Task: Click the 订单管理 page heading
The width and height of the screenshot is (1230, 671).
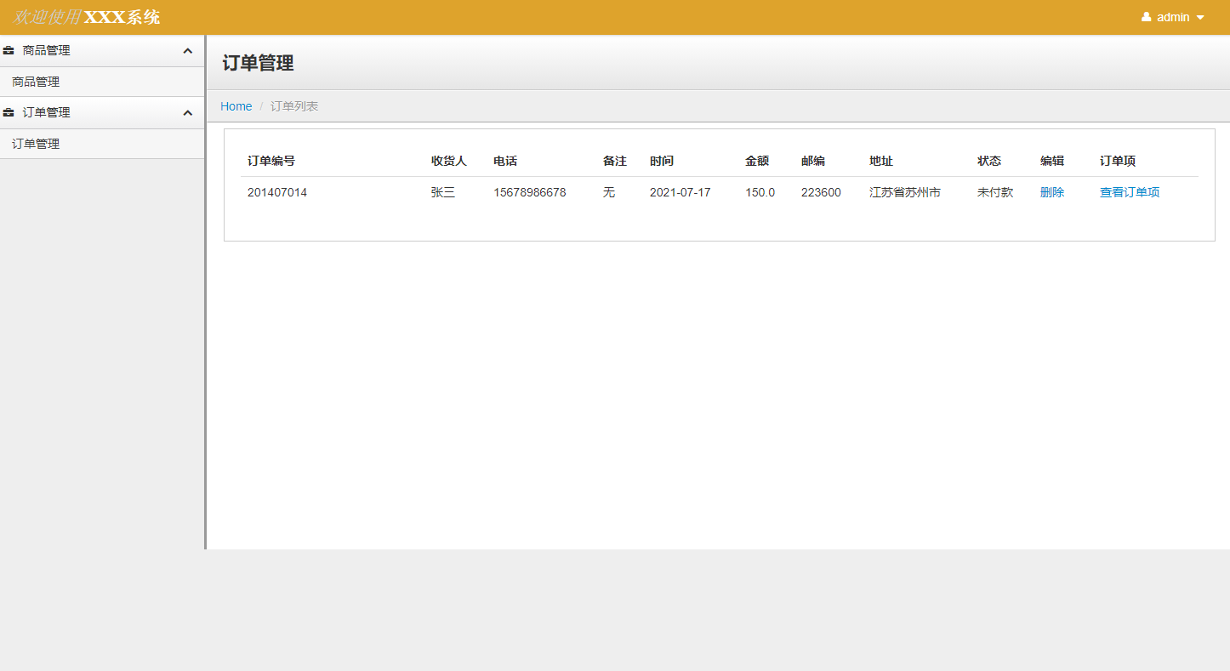Action: click(258, 63)
